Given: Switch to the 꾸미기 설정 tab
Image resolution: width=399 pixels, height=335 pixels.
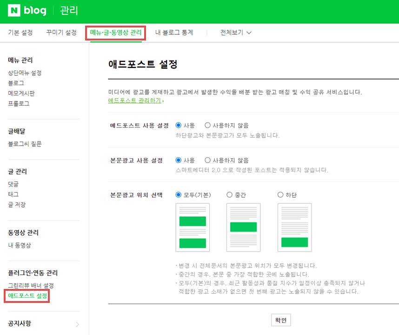Looking at the screenshot, I should (61, 33).
